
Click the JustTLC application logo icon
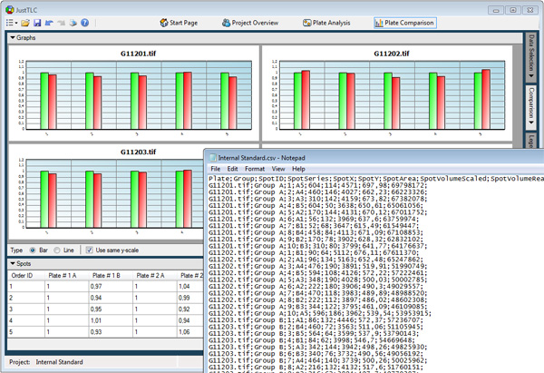pos(10,10)
